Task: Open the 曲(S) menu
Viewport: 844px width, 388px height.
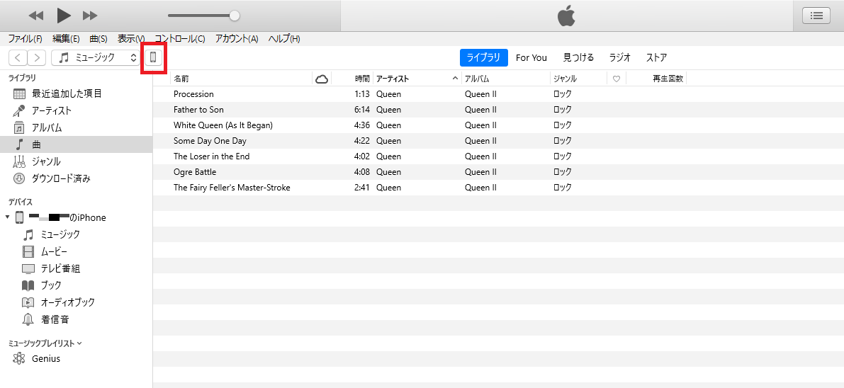Action: coord(99,39)
